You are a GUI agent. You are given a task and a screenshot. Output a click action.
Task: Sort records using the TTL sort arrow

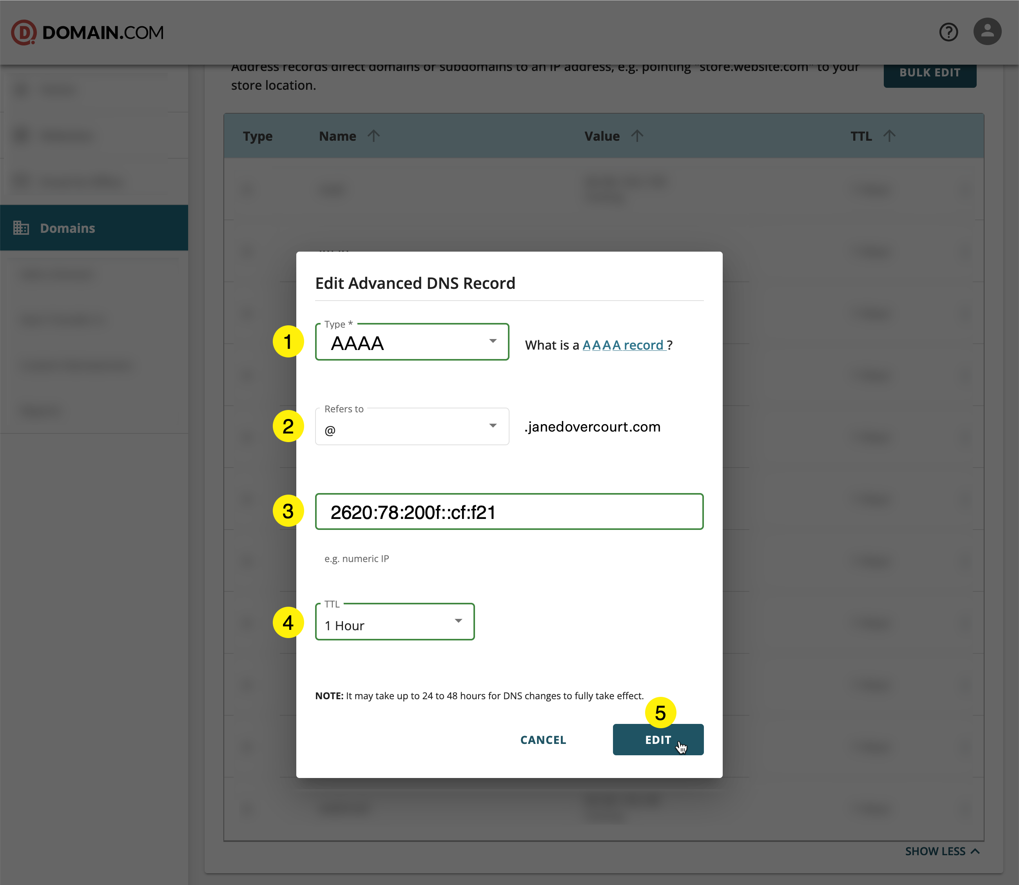(889, 136)
